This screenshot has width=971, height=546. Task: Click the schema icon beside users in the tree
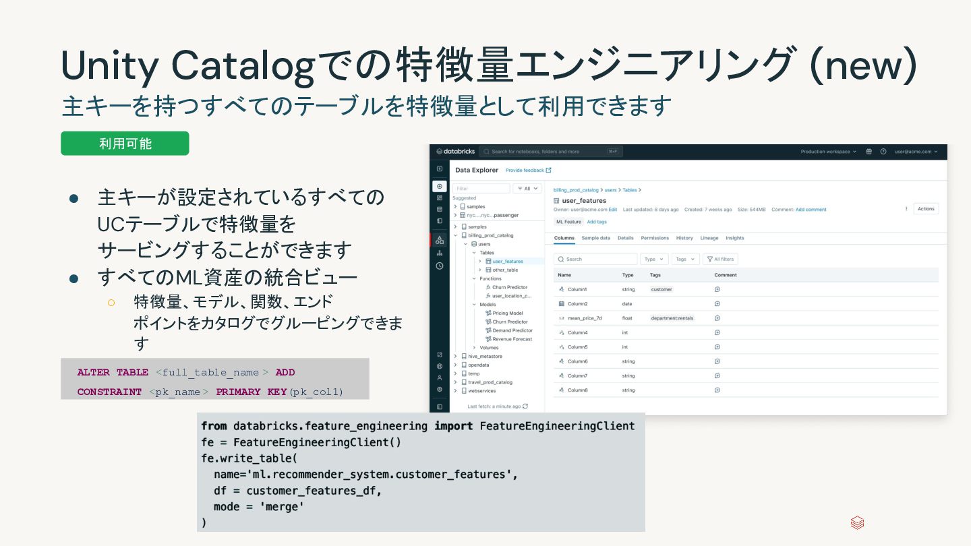point(473,244)
